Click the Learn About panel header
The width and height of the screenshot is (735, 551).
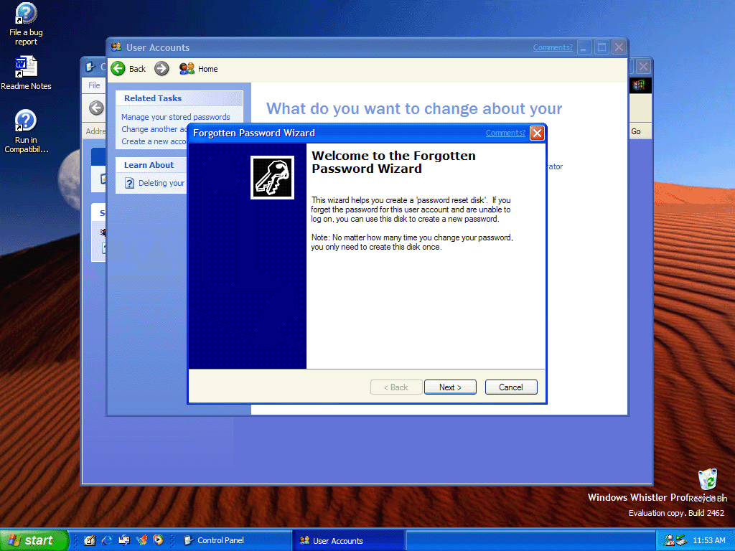pos(151,165)
